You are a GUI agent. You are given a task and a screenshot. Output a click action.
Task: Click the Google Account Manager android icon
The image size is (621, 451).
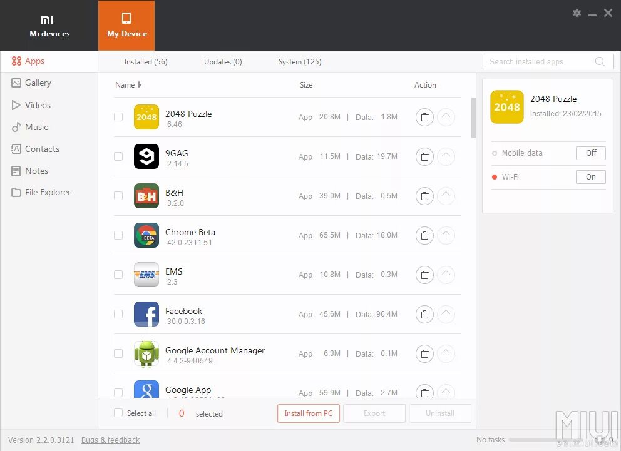(x=146, y=353)
